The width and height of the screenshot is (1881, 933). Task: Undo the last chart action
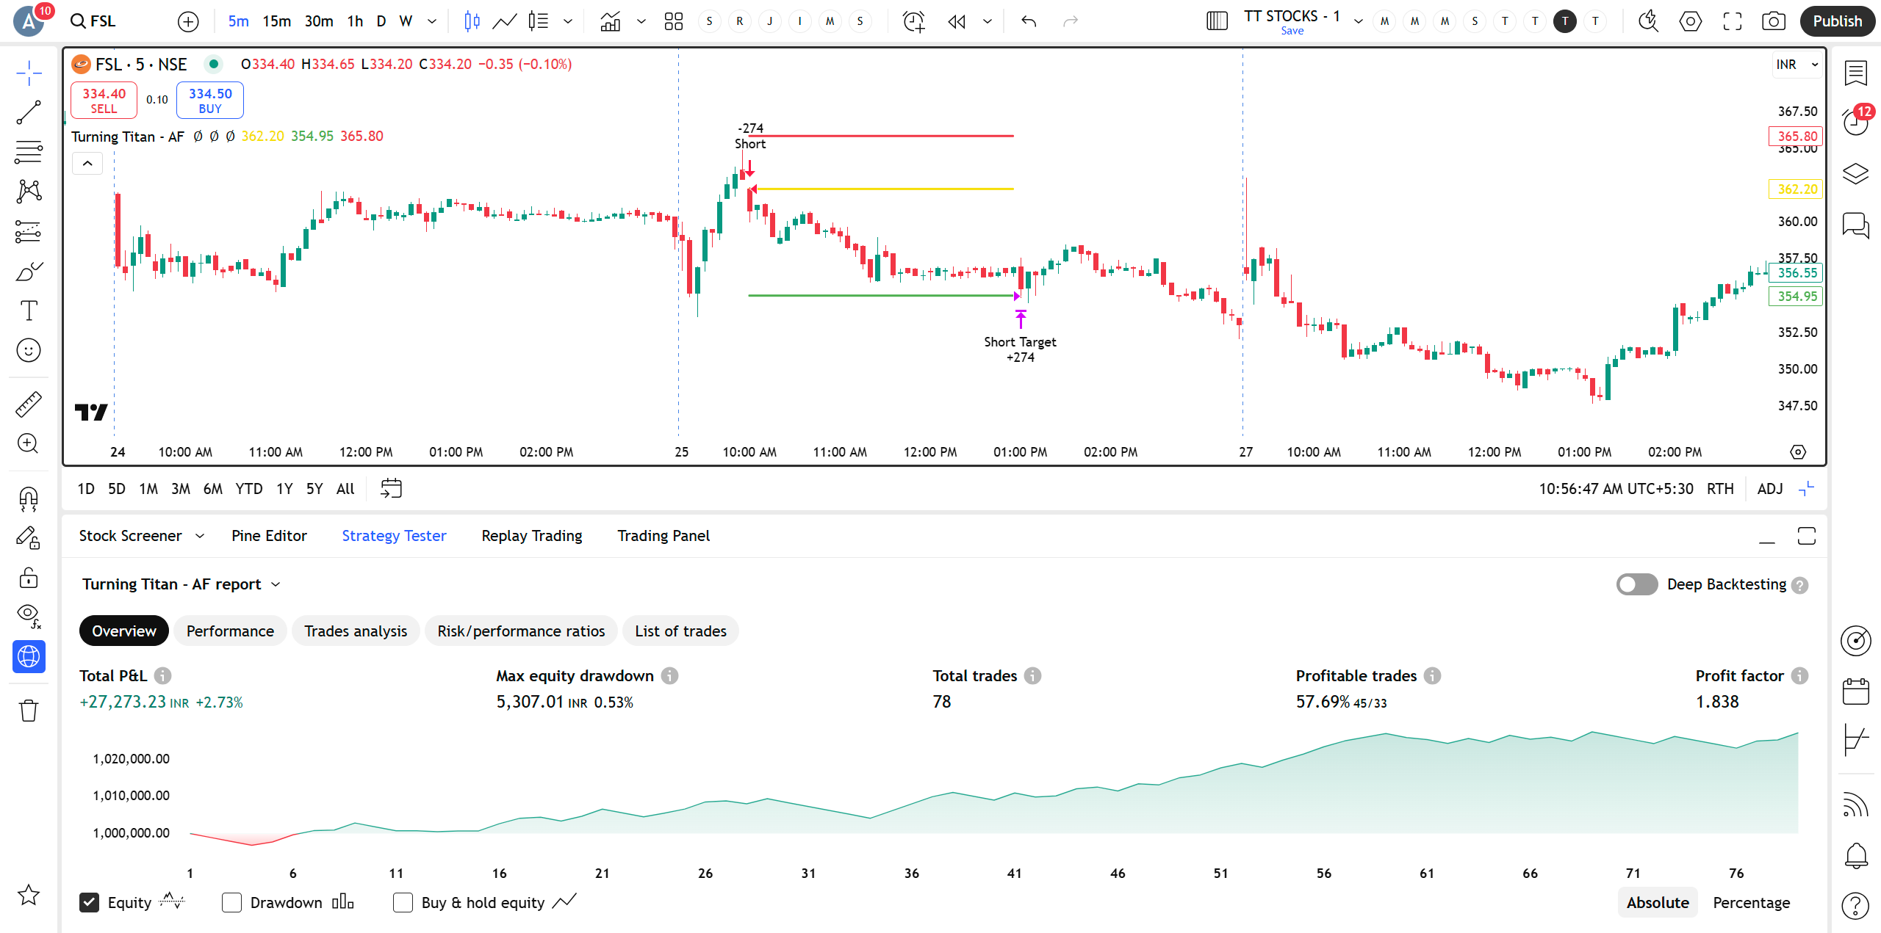coord(1029,21)
